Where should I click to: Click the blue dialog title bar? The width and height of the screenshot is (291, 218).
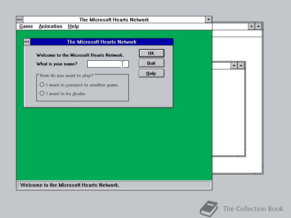click(102, 42)
